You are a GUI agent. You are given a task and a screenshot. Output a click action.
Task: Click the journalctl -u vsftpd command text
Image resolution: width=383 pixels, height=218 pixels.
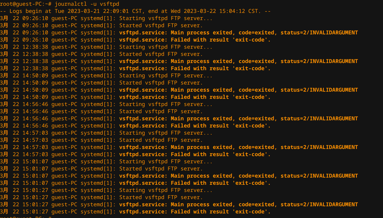(87, 4)
